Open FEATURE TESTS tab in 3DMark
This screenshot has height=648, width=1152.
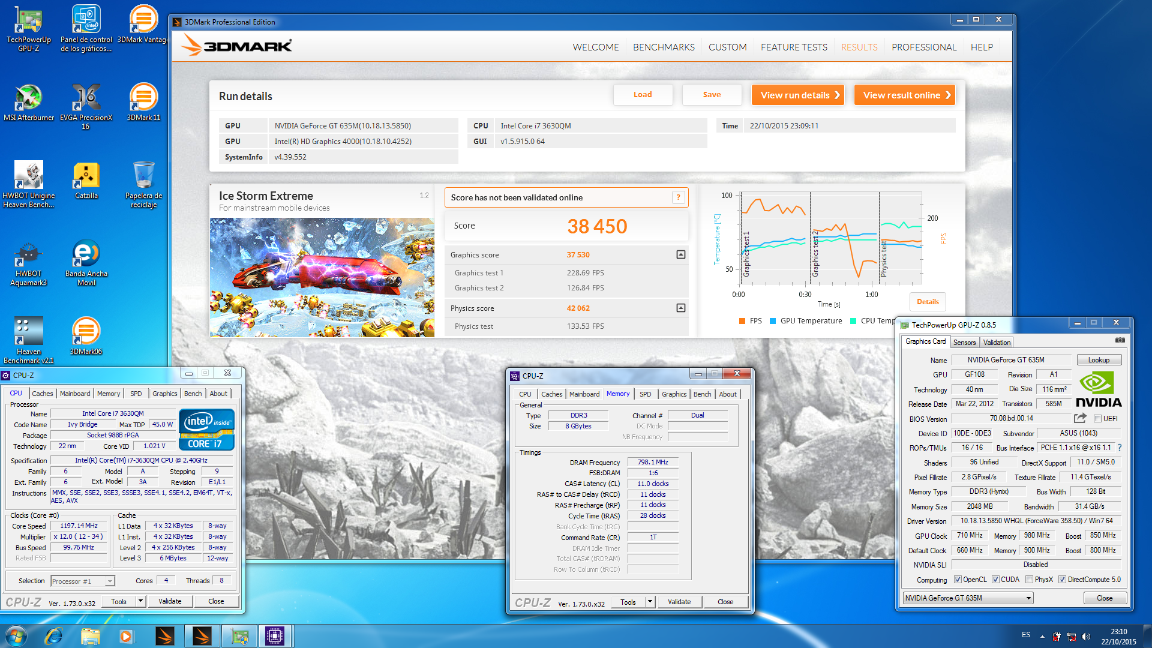pyautogui.click(x=794, y=47)
